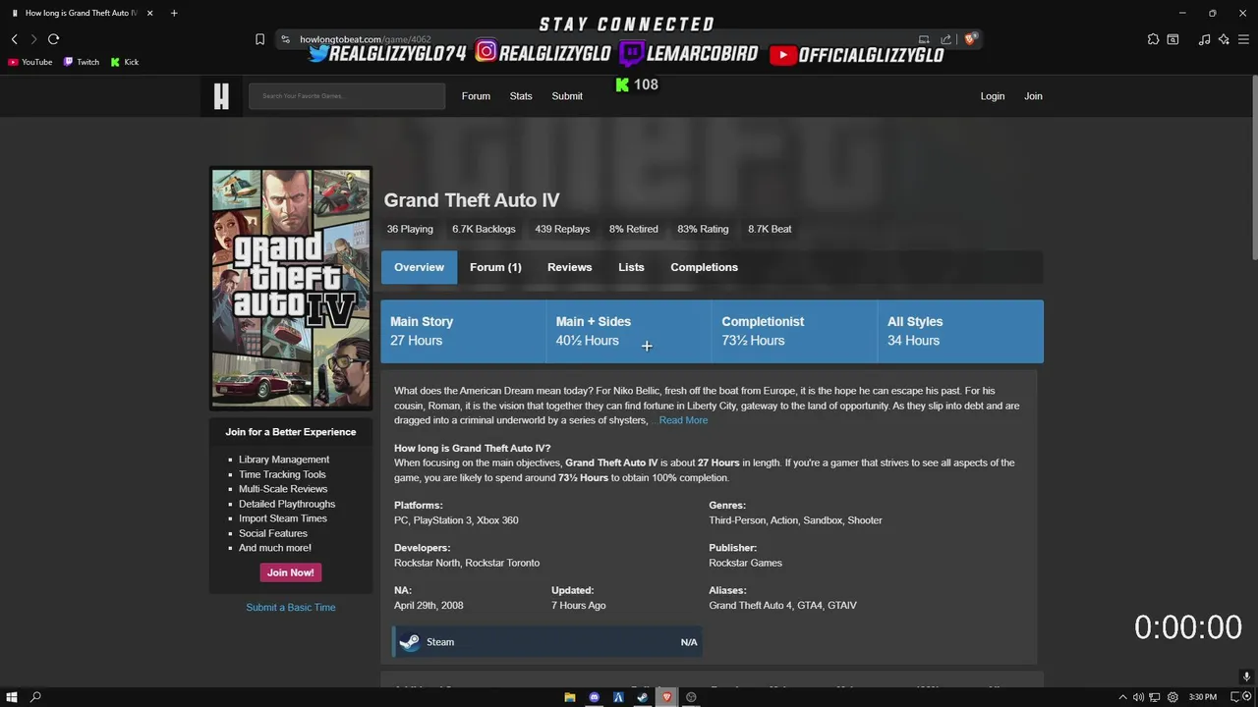
Task: Open network icon in system tray
Action: pyautogui.click(x=1155, y=697)
